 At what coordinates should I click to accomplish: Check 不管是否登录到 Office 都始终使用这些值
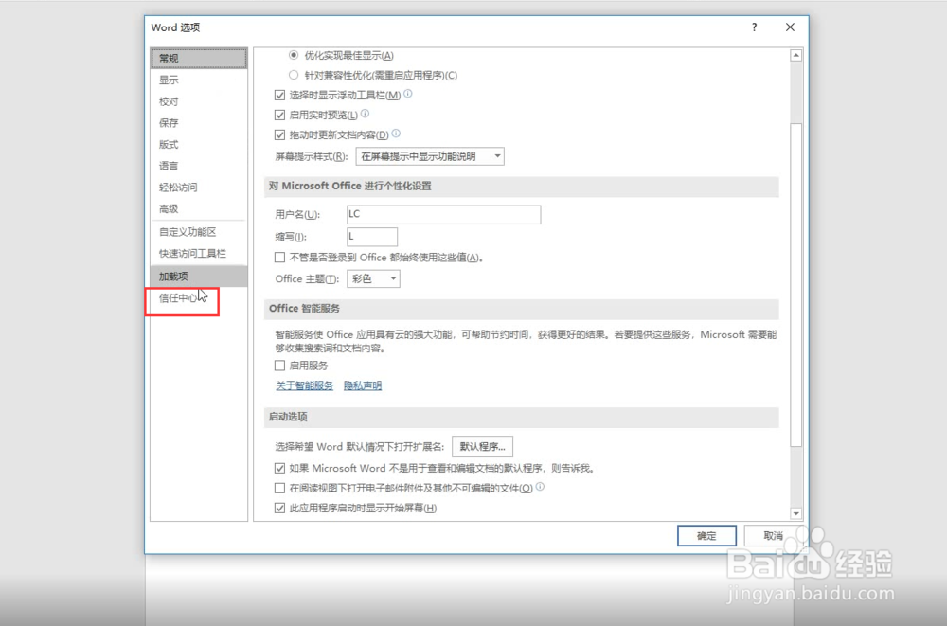(x=279, y=258)
